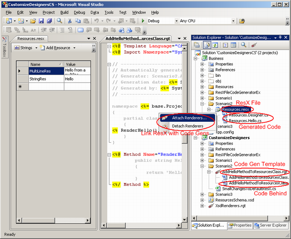
Task: Click the resource grid horizontal scrollbar thumb
Action: (39, 220)
